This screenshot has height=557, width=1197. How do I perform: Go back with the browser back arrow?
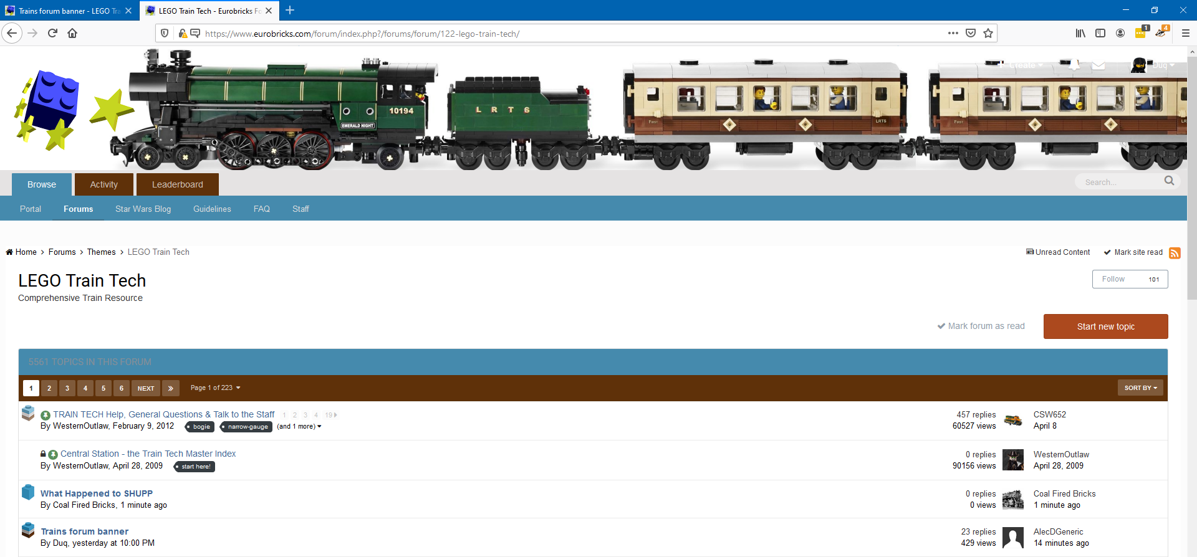[12, 33]
